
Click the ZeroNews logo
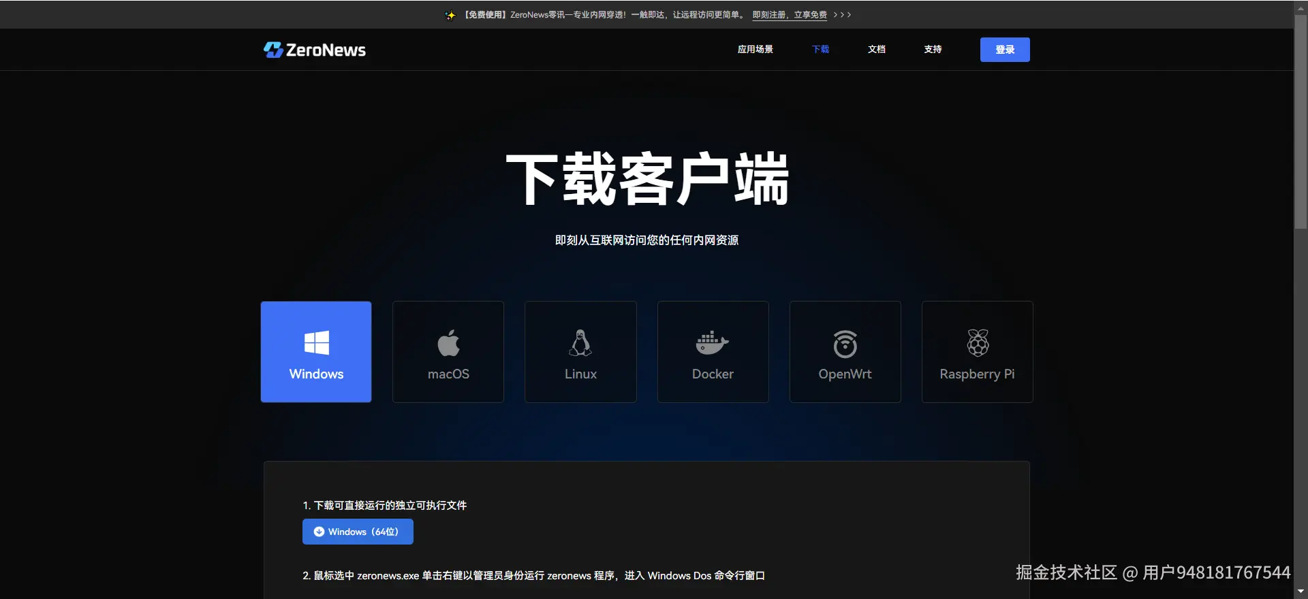tap(315, 50)
